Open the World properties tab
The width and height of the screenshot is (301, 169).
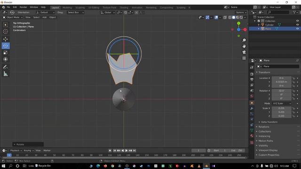click(x=252, y=96)
